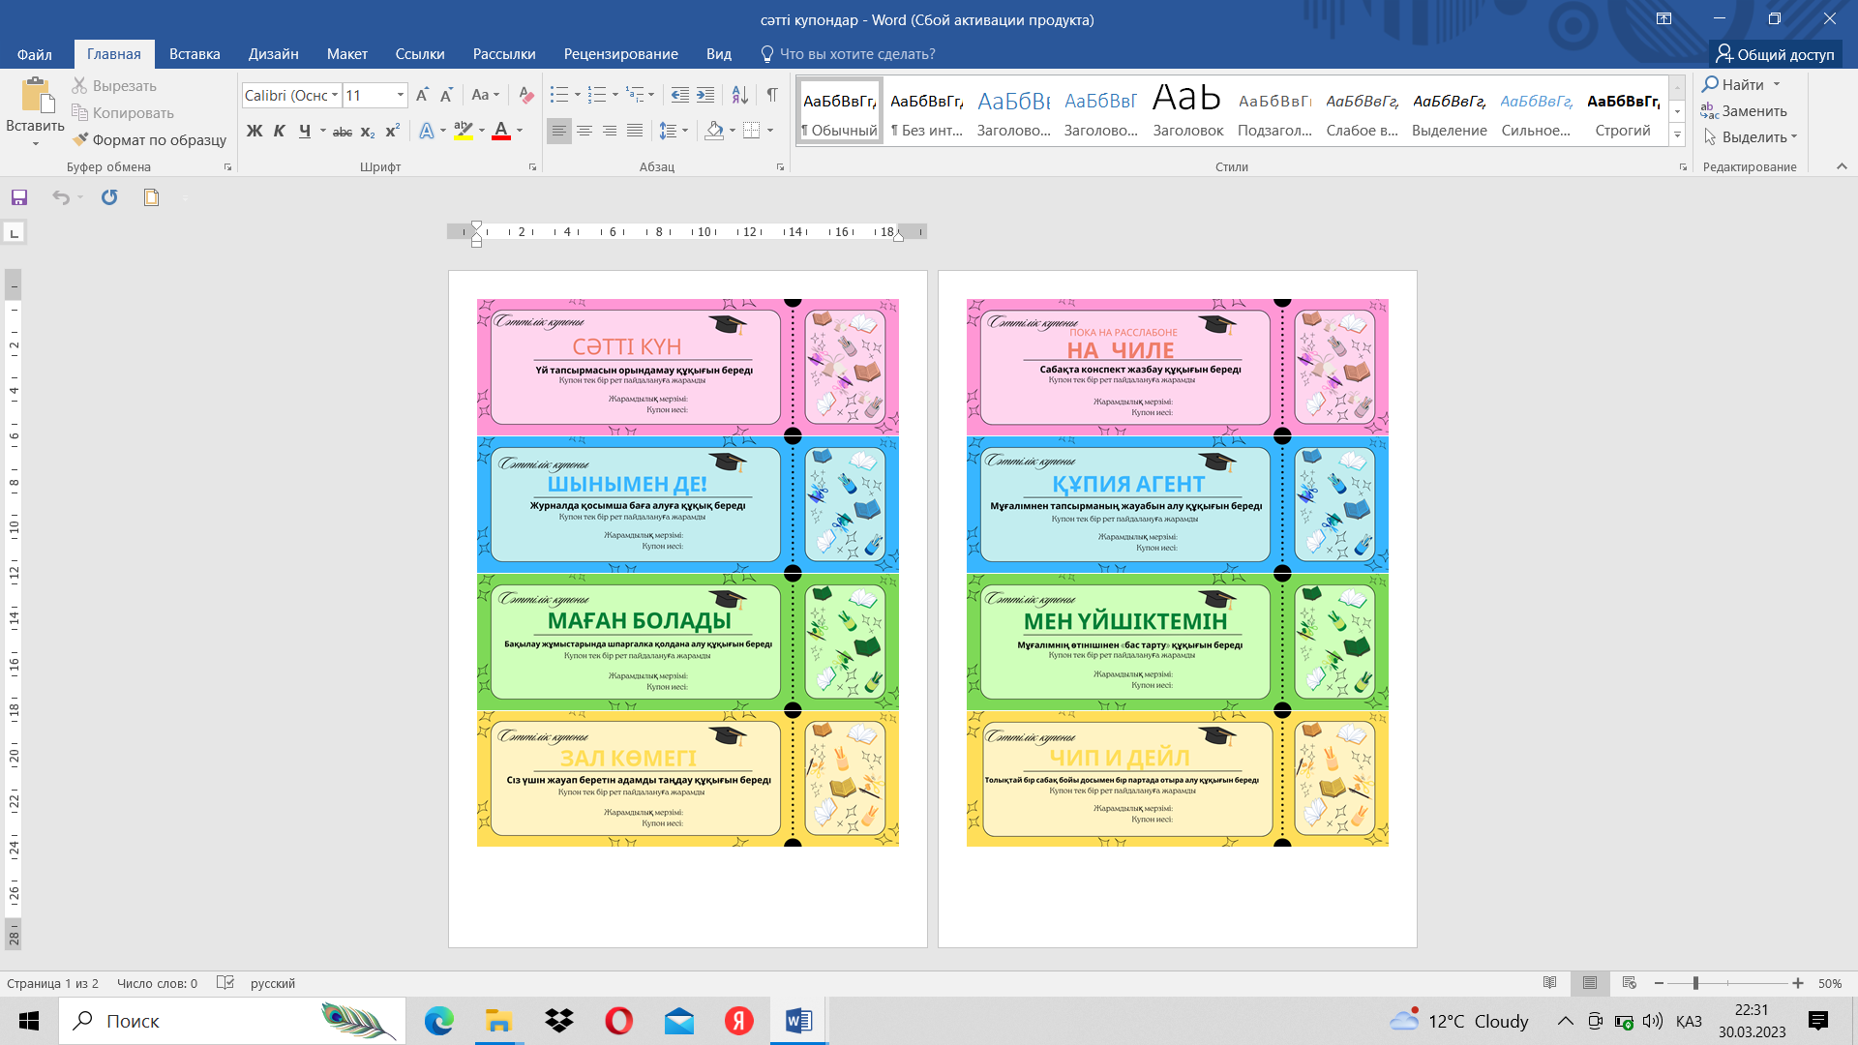
Task: Increase paragraph indent
Action: [705, 95]
